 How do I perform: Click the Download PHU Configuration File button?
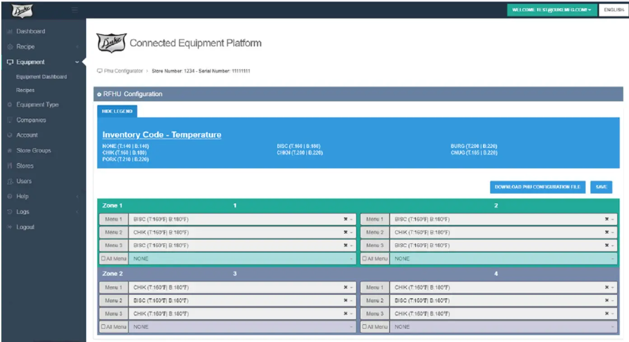pos(537,187)
